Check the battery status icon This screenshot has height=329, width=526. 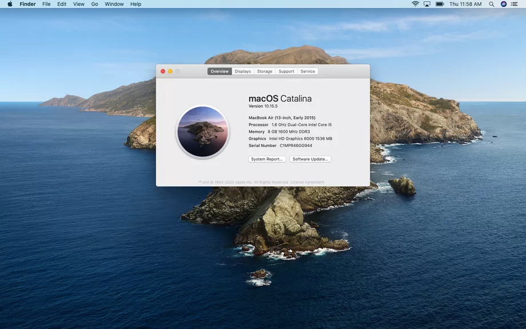click(440, 4)
